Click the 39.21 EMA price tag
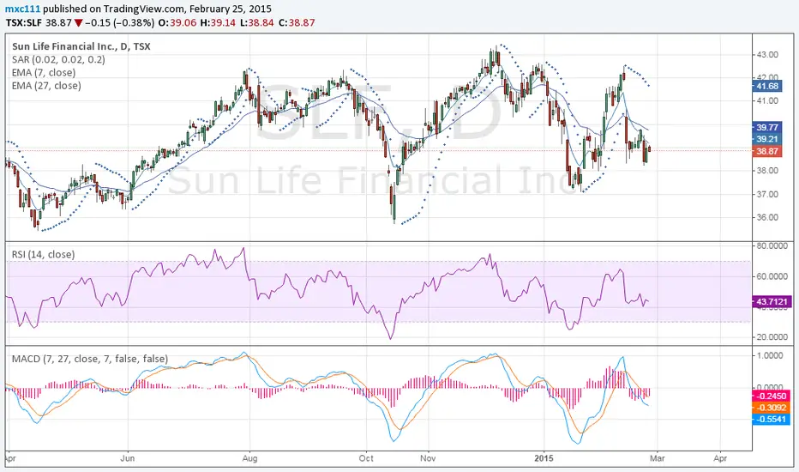Image resolution: width=799 pixels, height=472 pixels. [x=767, y=139]
